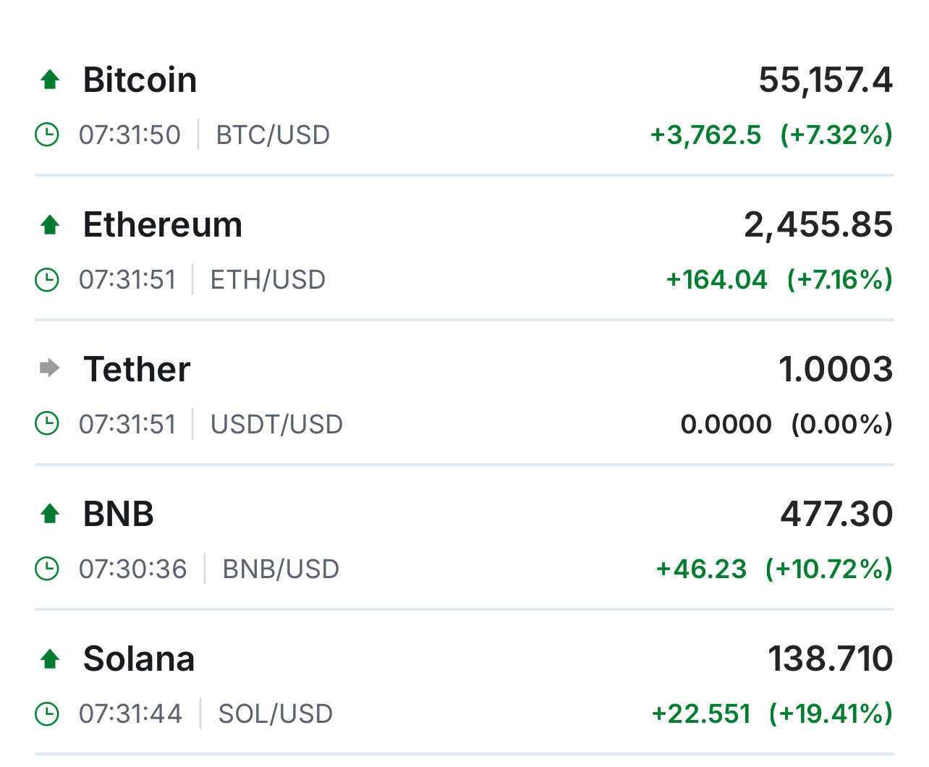Screen dimensions: 929x767
Task: Click the clock icon in Solana row
Action: pyautogui.click(x=47, y=713)
